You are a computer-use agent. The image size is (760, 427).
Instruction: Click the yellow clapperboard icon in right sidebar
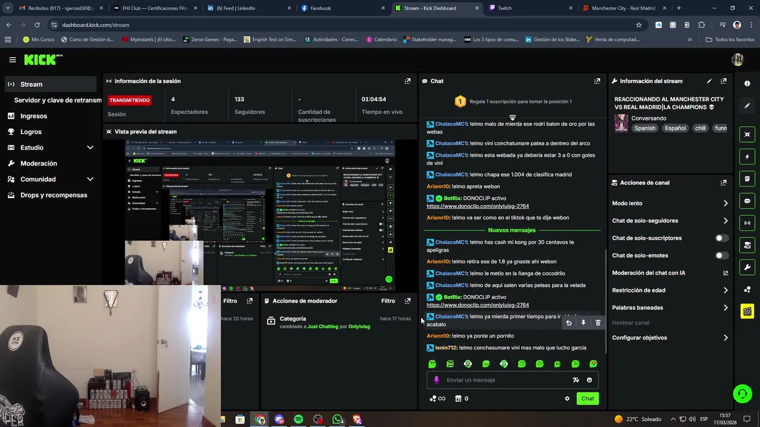747,311
